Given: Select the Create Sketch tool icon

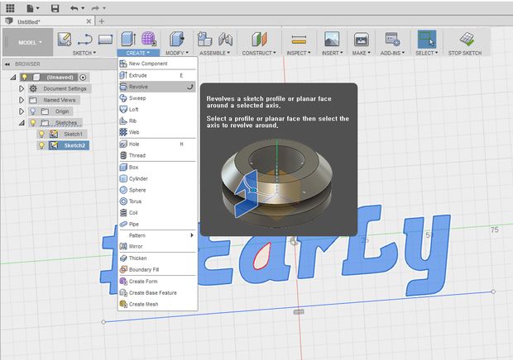Looking at the screenshot, I should (64, 39).
